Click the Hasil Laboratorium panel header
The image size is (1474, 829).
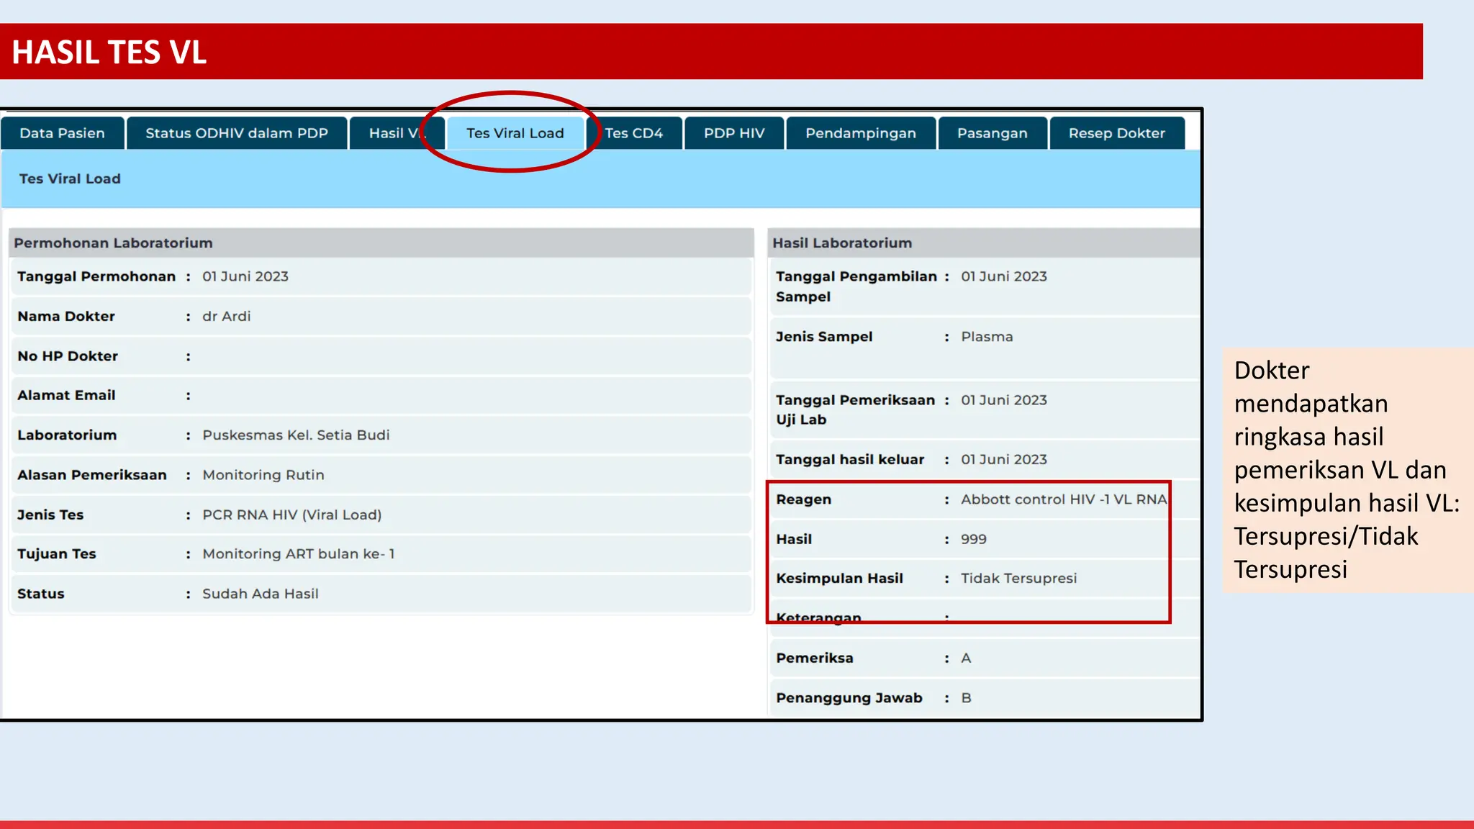click(x=842, y=243)
